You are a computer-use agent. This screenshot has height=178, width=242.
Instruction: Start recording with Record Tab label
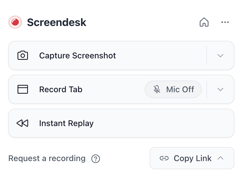click(61, 89)
